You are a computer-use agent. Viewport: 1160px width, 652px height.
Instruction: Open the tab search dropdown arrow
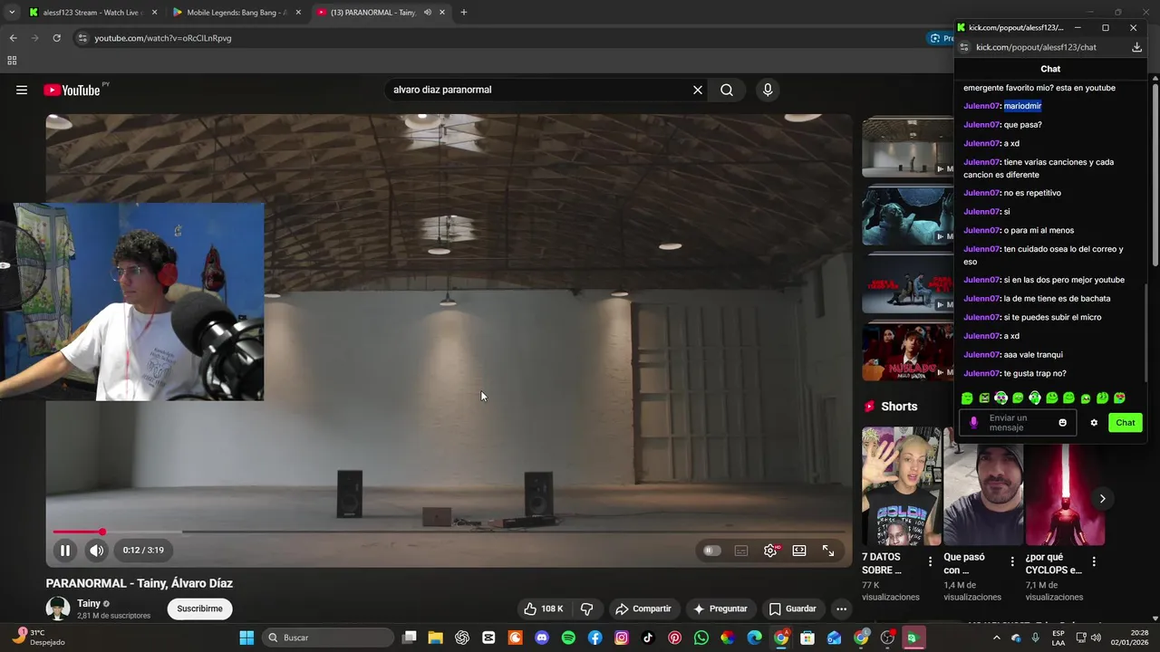12,13
